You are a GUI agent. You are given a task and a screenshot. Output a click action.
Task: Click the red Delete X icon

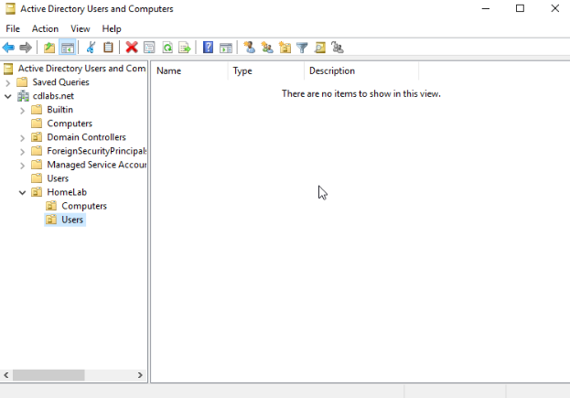[x=132, y=48]
